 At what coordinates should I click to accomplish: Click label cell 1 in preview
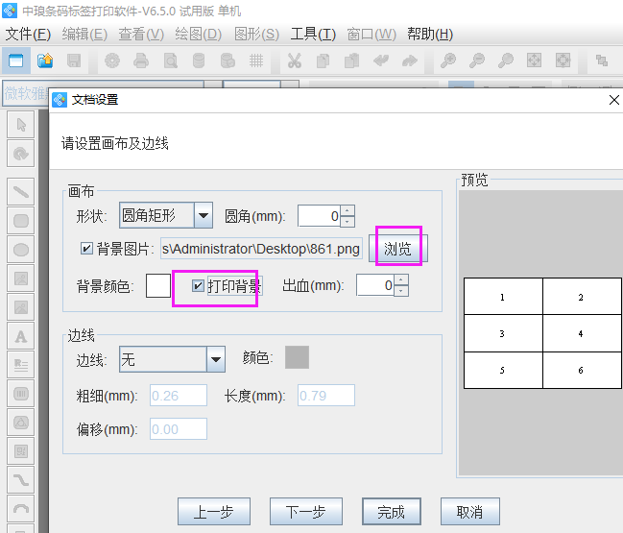[503, 297]
